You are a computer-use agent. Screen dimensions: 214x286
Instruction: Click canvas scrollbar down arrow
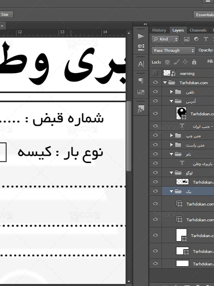(x=129, y=282)
